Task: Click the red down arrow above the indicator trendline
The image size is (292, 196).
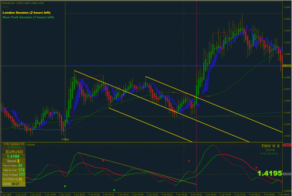Action: click(x=103, y=160)
